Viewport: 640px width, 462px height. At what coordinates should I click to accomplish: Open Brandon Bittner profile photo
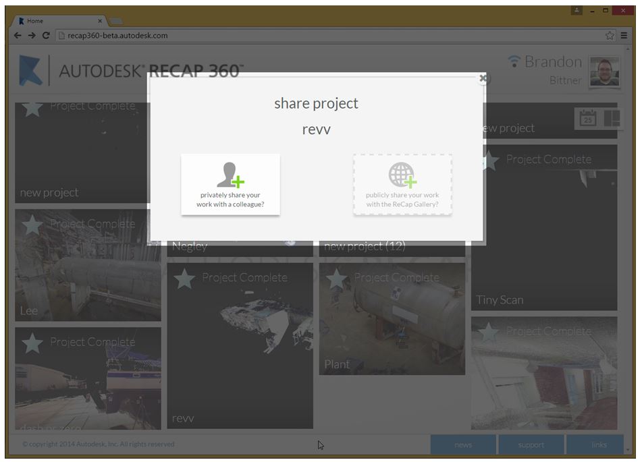(x=604, y=71)
